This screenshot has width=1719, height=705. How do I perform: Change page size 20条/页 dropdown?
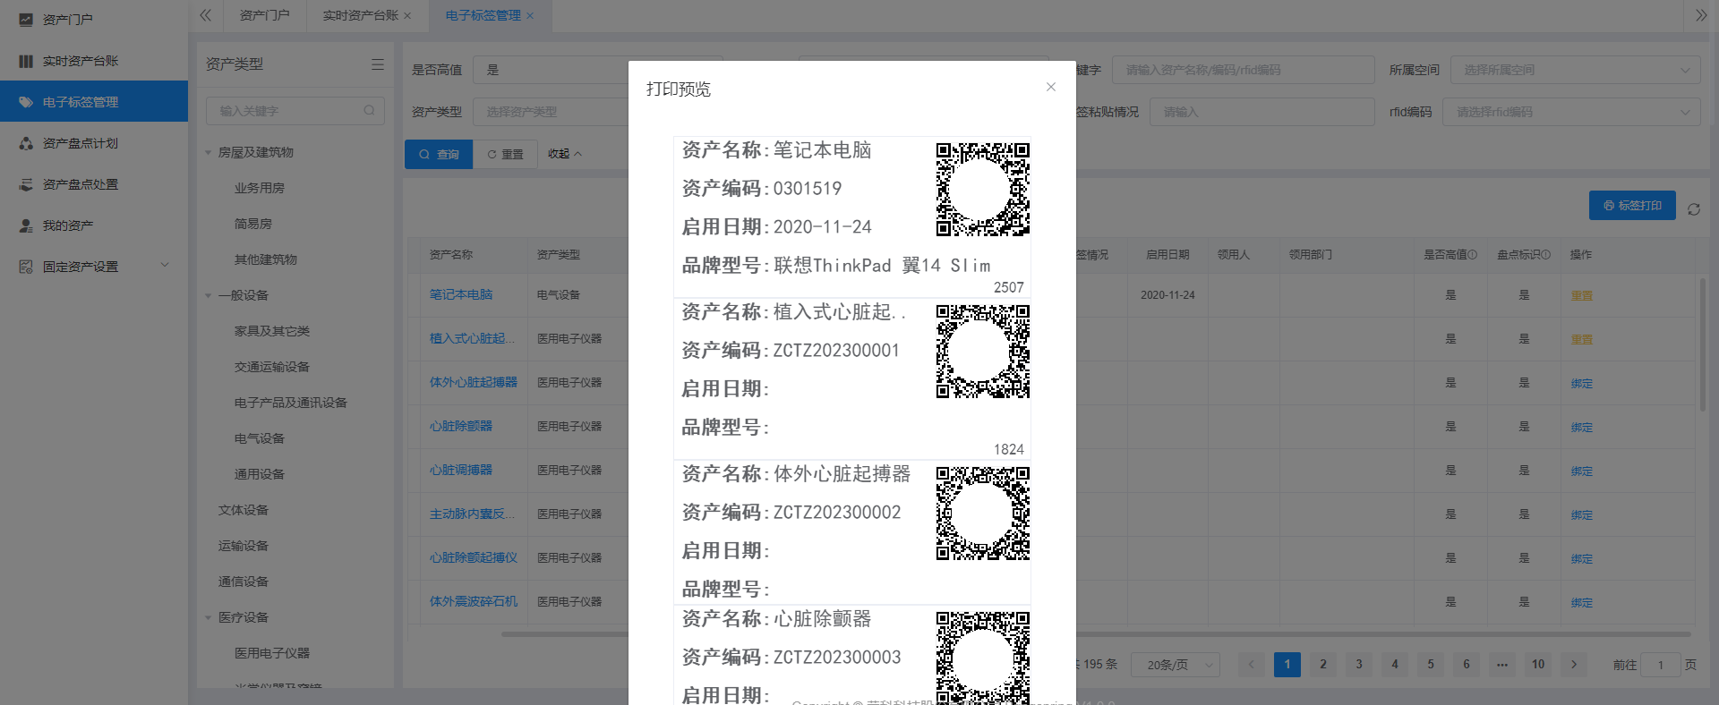point(1175,665)
